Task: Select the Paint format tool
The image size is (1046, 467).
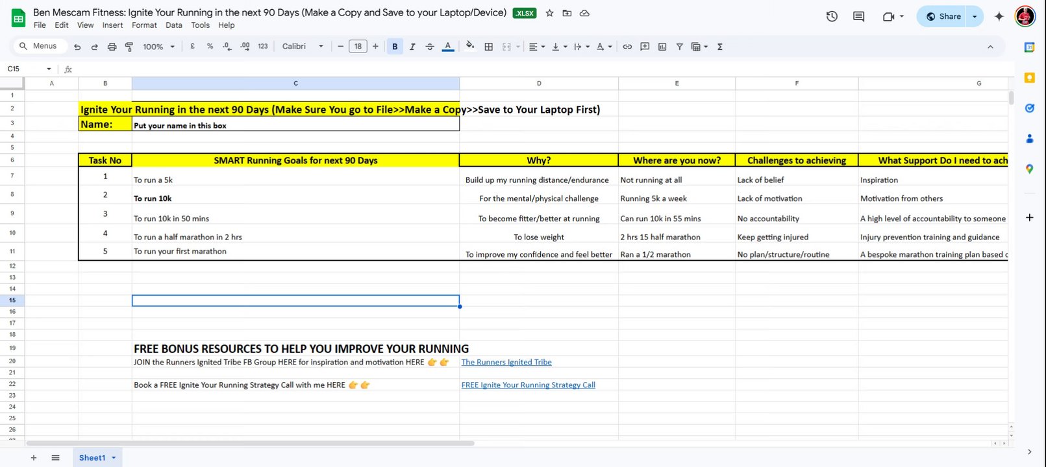Action: point(129,47)
